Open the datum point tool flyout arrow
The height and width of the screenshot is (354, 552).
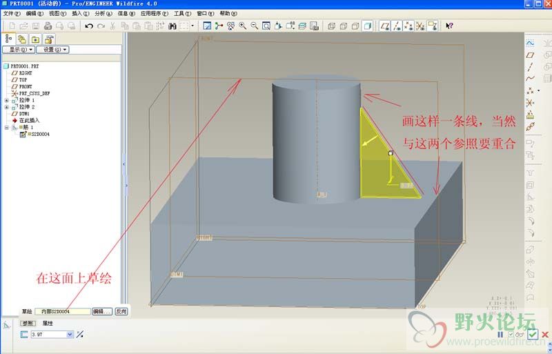tap(538, 90)
